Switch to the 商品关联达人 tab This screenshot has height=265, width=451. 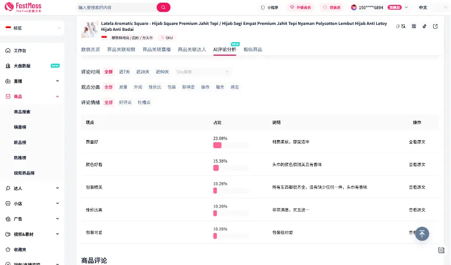click(192, 49)
